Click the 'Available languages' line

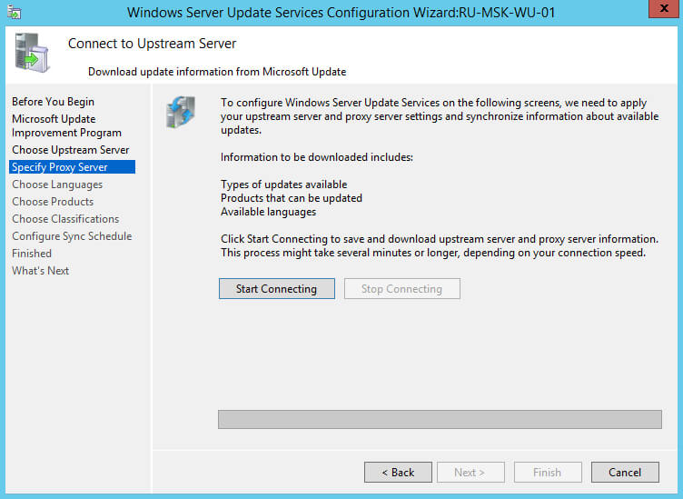pos(268,212)
